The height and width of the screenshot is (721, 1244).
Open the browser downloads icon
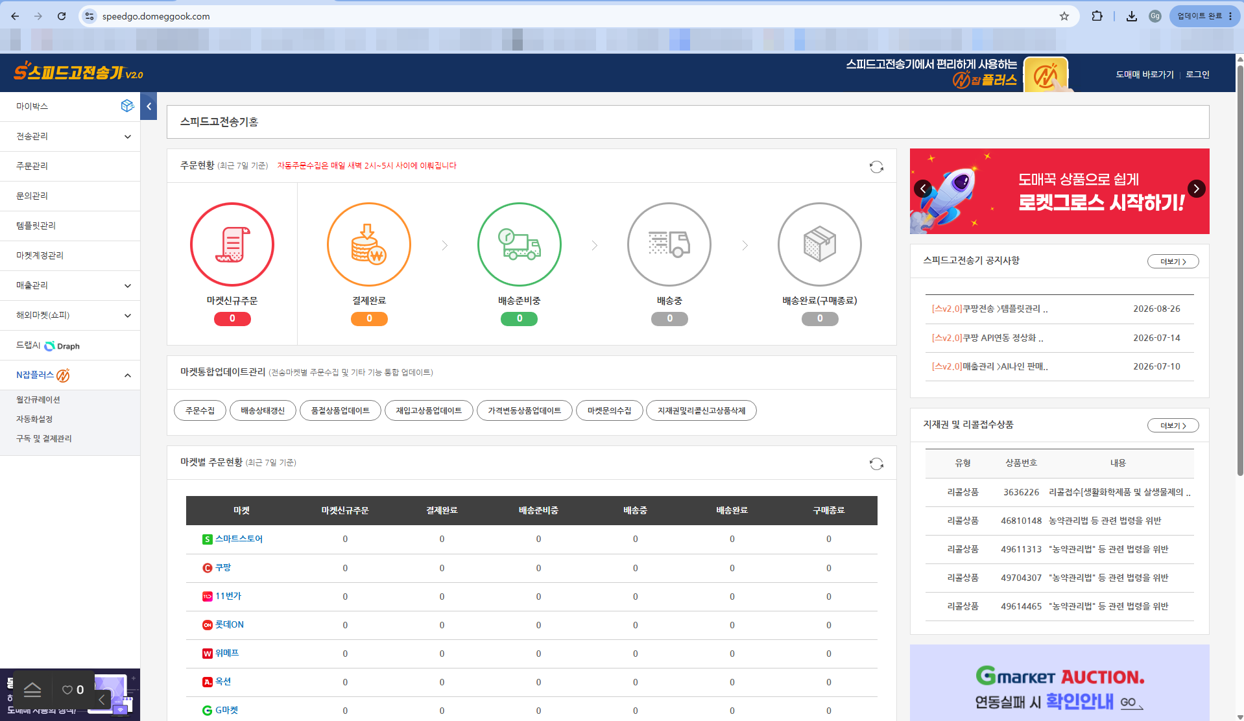coord(1131,16)
